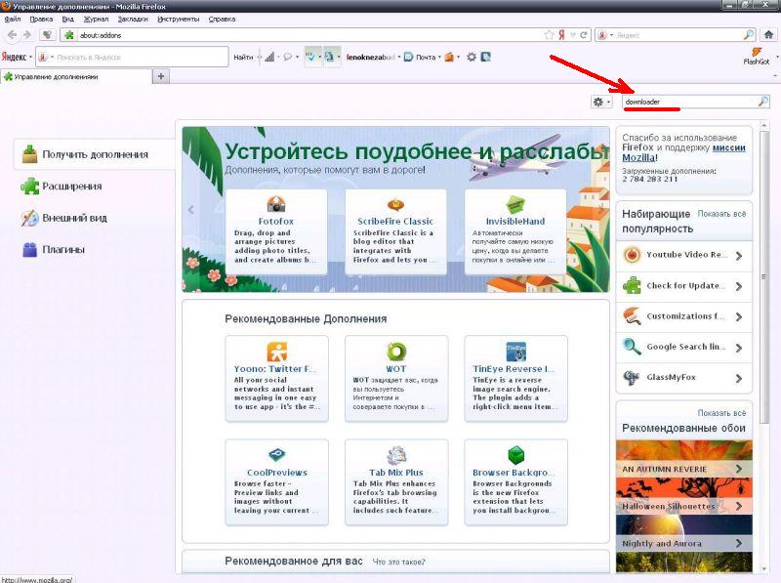Click Показать все next to Набирающие популярность

tap(721, 214)
